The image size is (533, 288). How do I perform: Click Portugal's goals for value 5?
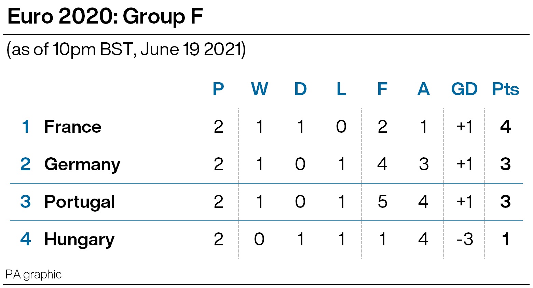click(x=382, y=202)
